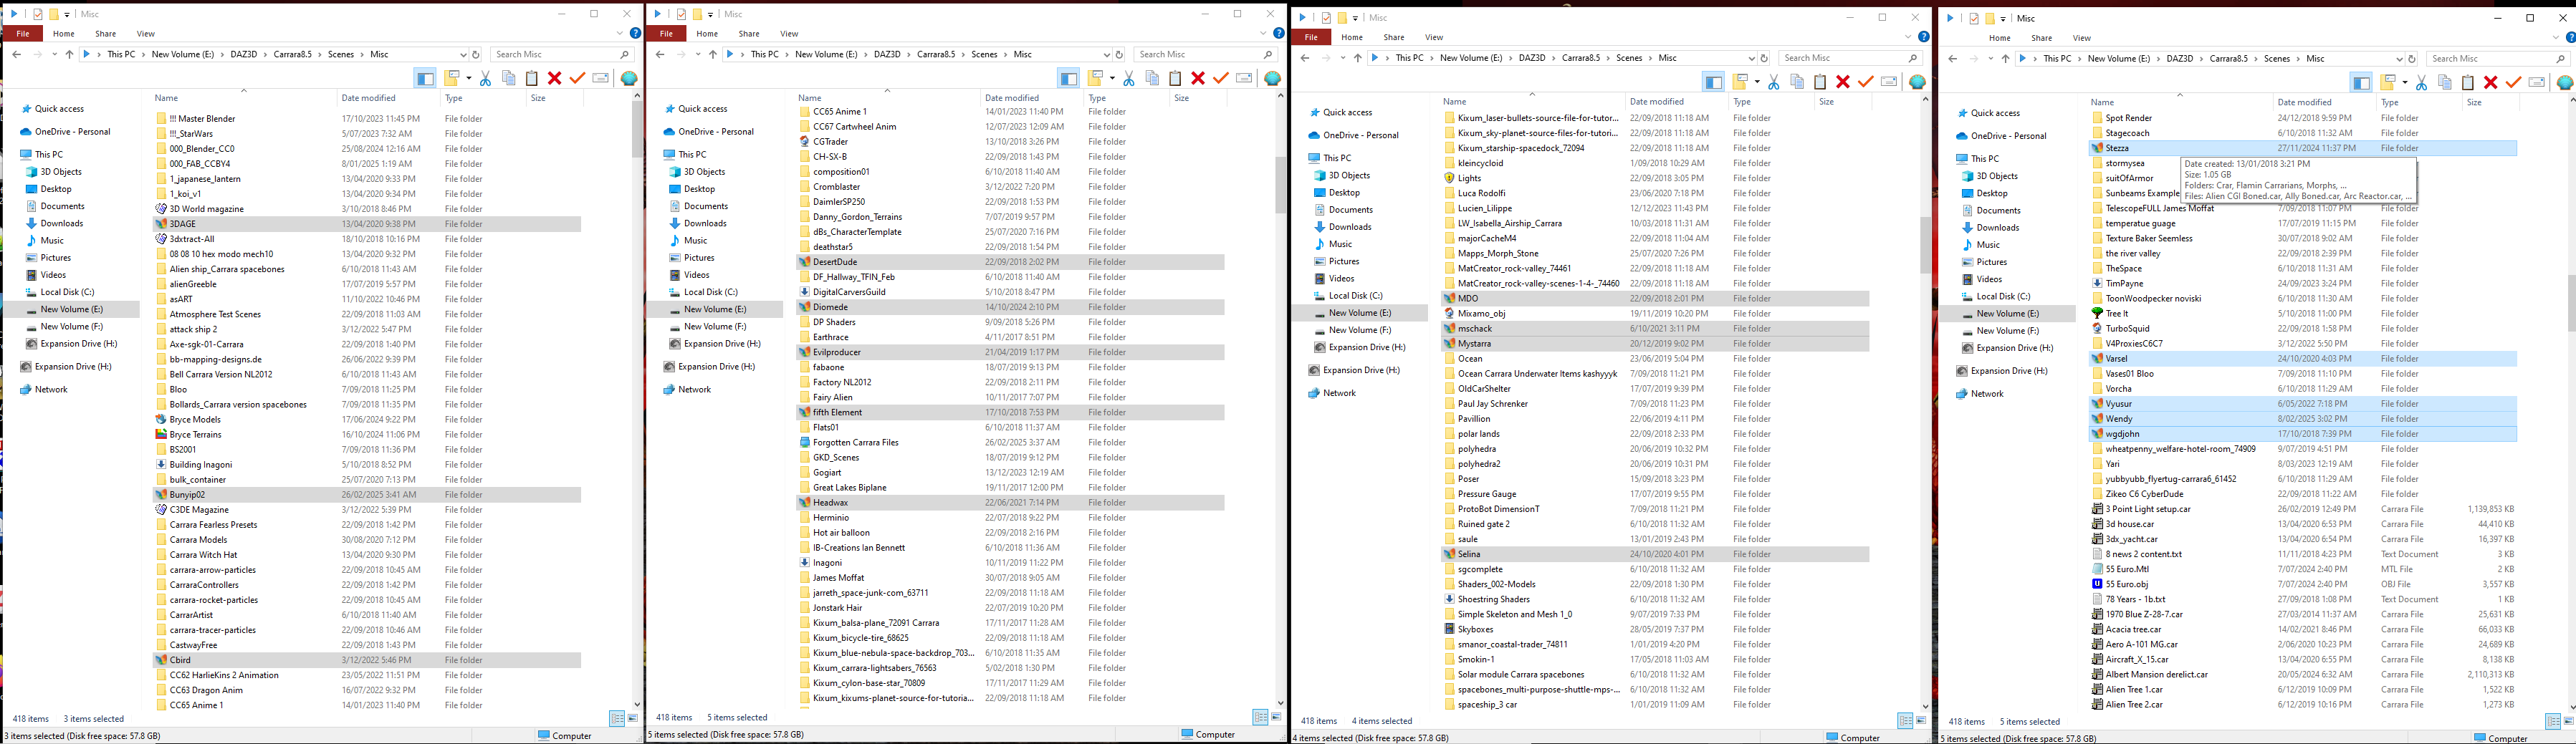Click the Cut scissors icon in second window
Viewport: 2576px width, 744px height.
(1129, 78)
